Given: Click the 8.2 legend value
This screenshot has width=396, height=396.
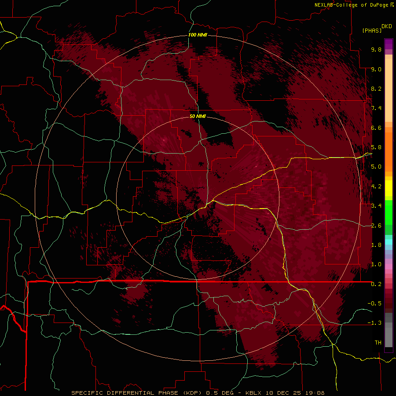Looking at the screenshot, I should [376, 88].
